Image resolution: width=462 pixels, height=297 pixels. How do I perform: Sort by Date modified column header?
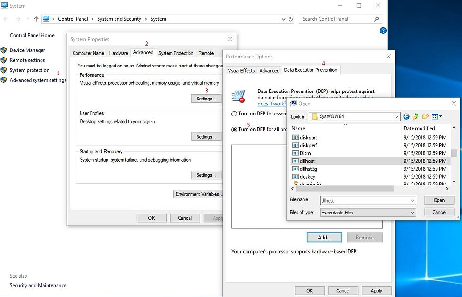tap(419, 128)
